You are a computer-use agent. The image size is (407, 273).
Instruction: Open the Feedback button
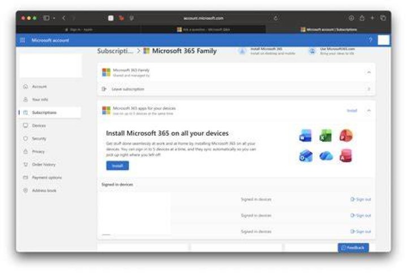pyautogui.click(x=353, y=248)
